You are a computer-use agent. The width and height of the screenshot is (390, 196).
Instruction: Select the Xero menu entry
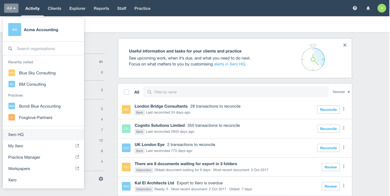(x=43, y=180)
